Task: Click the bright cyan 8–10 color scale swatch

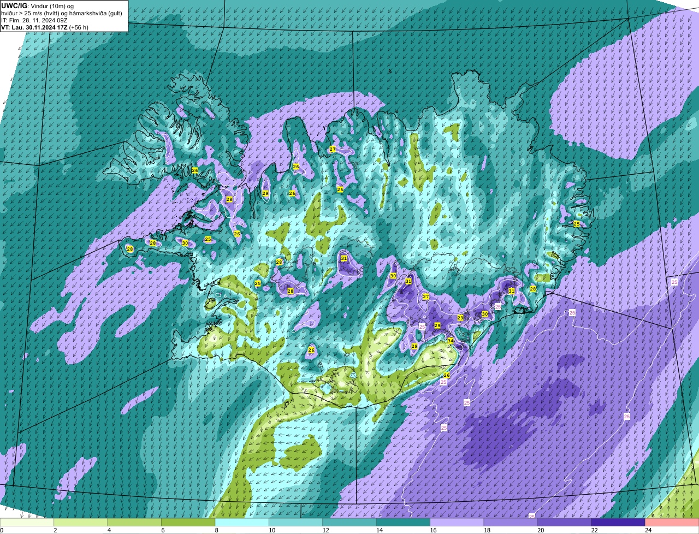Action: point(242,523)
